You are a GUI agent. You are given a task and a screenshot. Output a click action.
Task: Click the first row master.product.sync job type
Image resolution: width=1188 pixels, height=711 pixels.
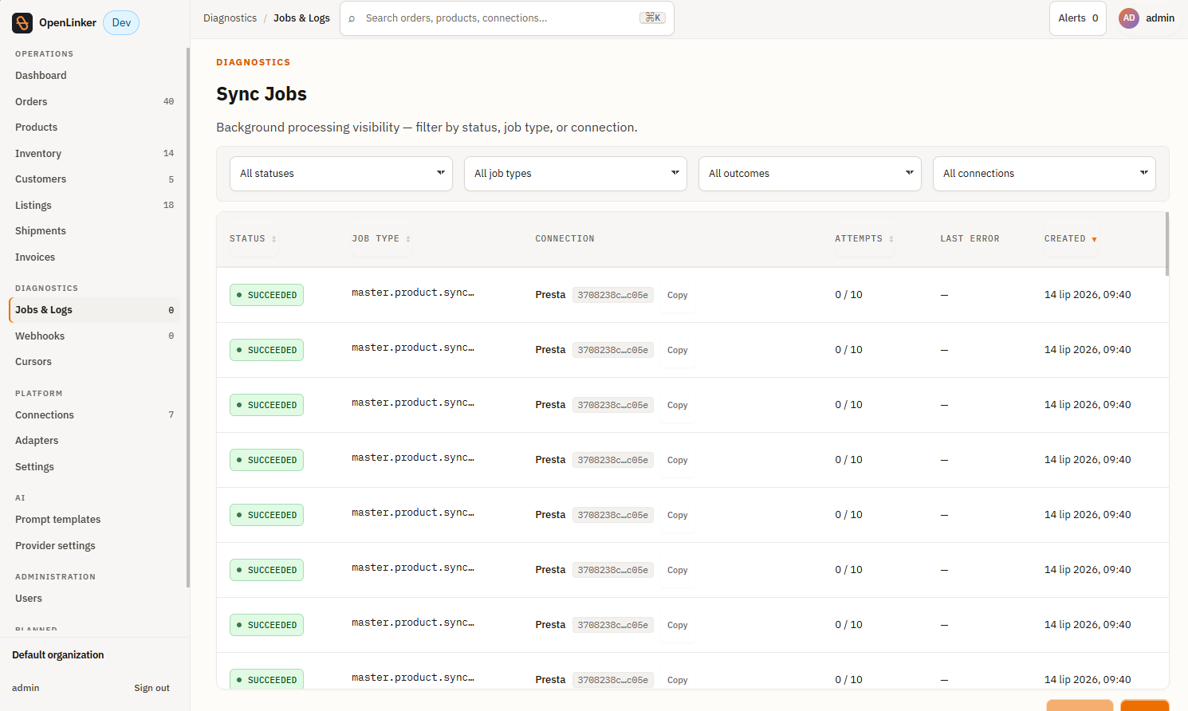(x=413, y=293)
